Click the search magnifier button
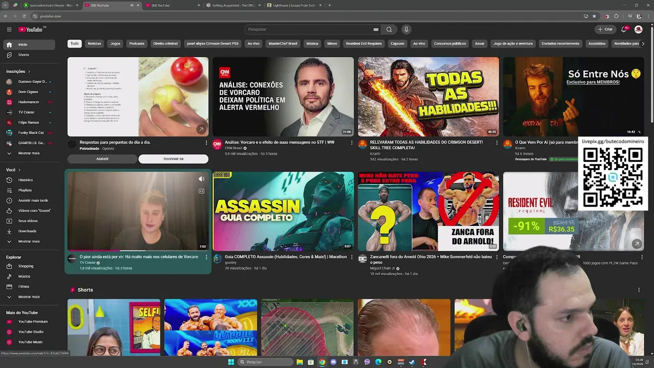The width and height of the screenshot is (654, 368). (x=389, y=29)
